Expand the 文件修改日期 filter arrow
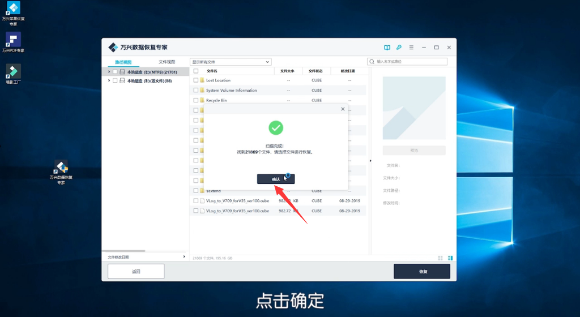 pyautogui.click(x=184, y=257)
